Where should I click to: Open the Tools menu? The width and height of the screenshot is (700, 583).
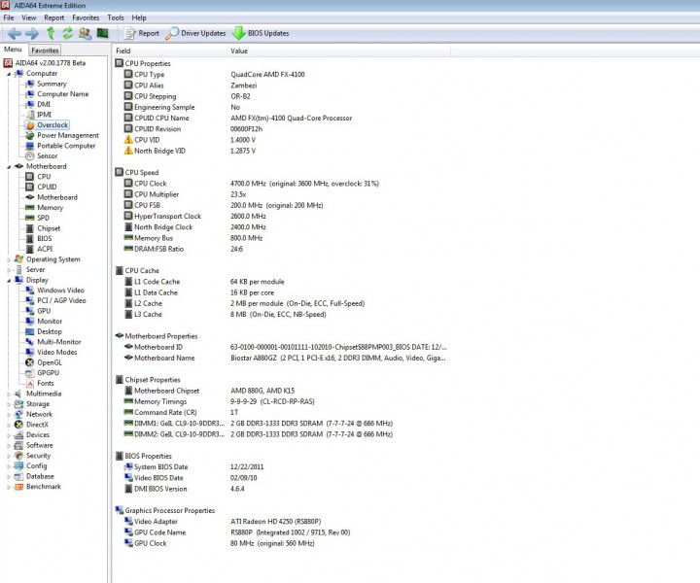(116, 17)
